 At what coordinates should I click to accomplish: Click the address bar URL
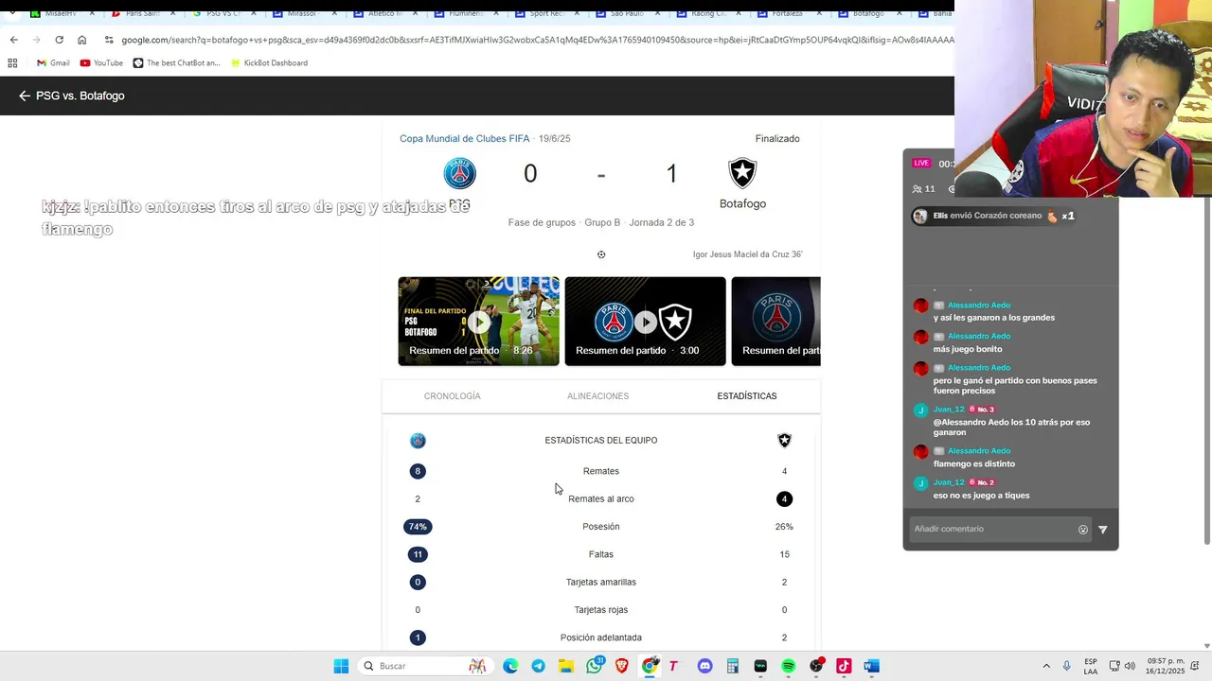pos(537,40)
